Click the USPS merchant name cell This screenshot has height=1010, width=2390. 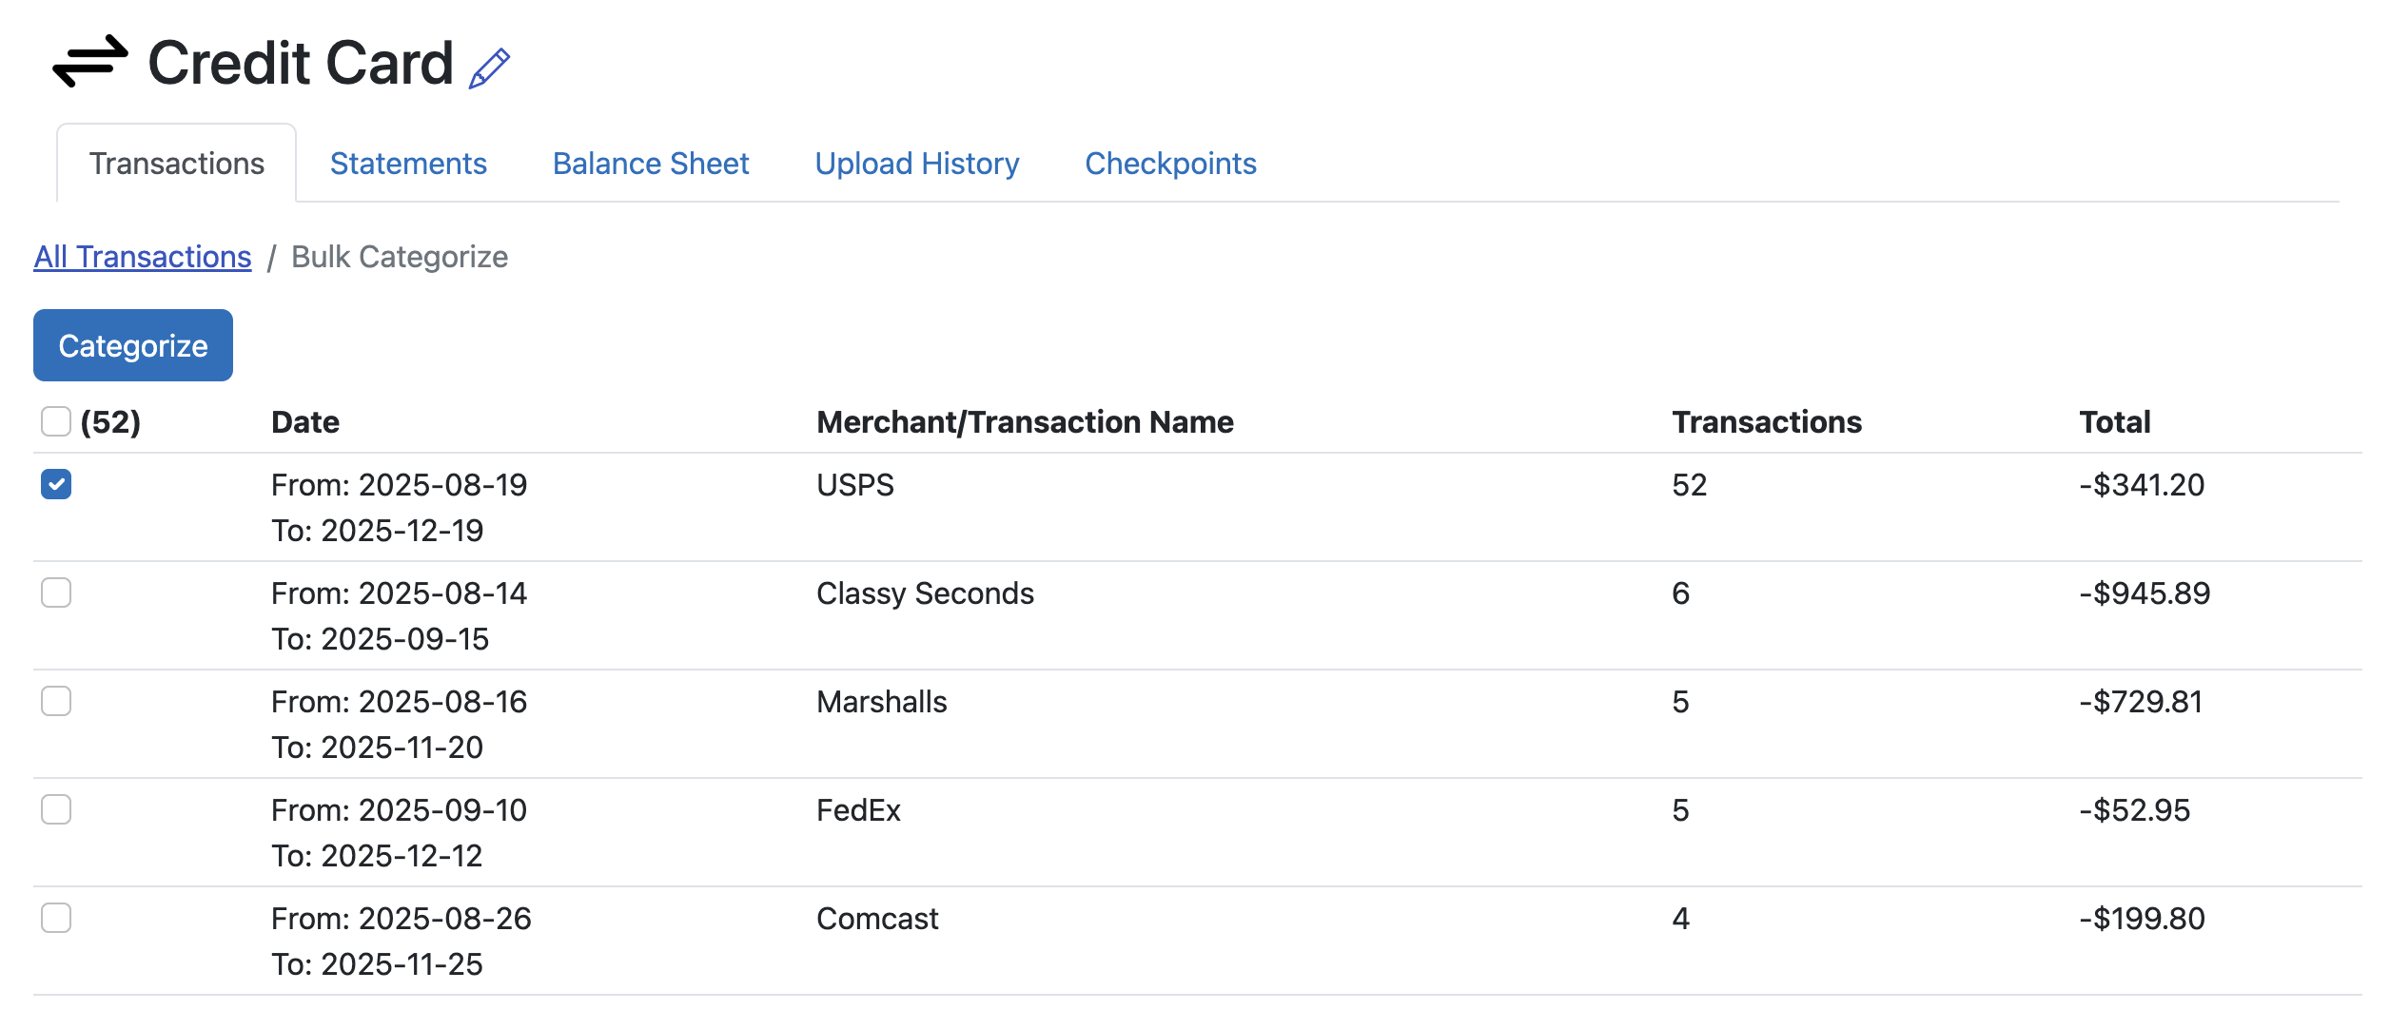click(855, 485)
